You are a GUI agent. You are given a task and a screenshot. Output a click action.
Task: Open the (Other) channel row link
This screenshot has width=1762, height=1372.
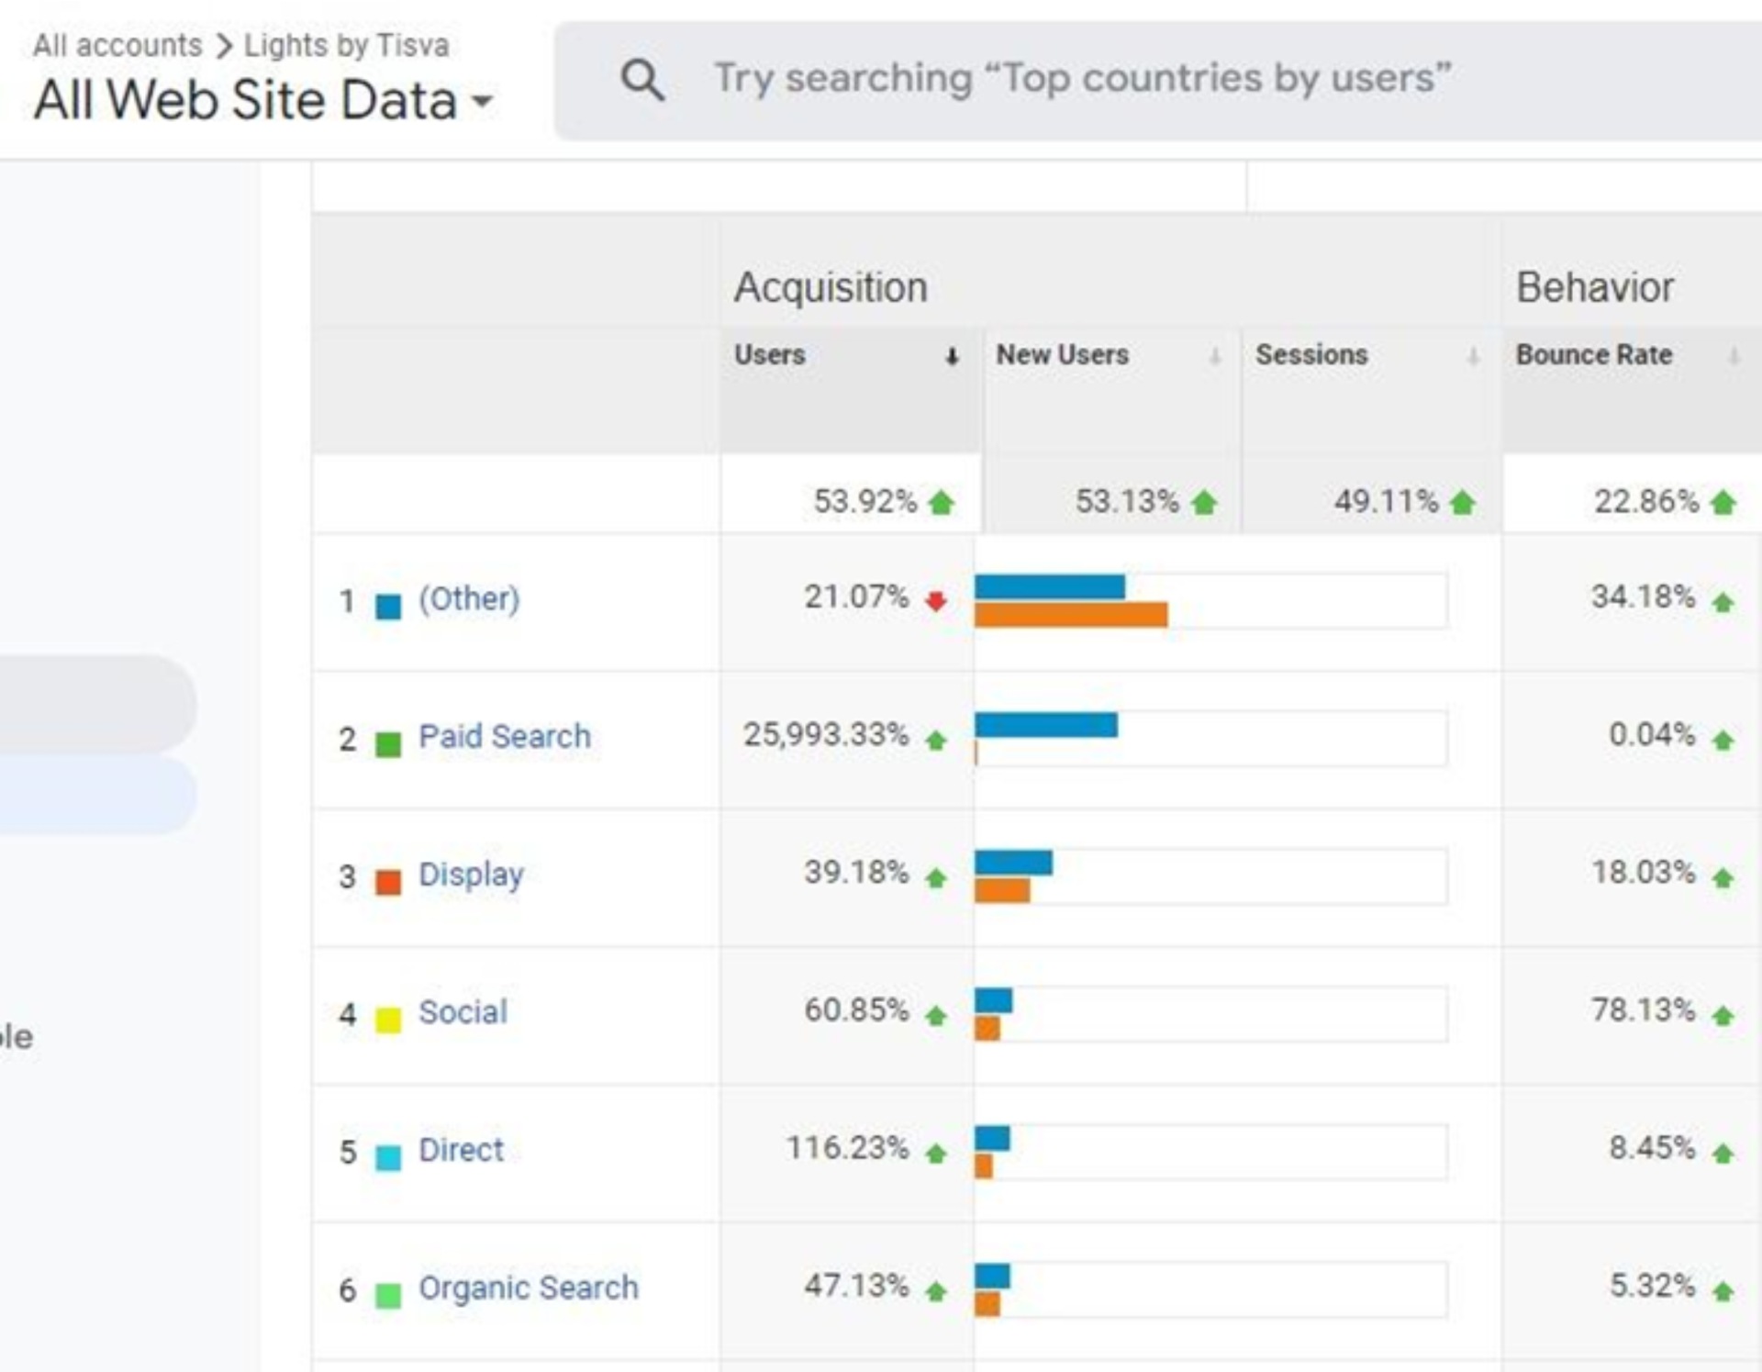pyautogui.click(x=469, y=599)
